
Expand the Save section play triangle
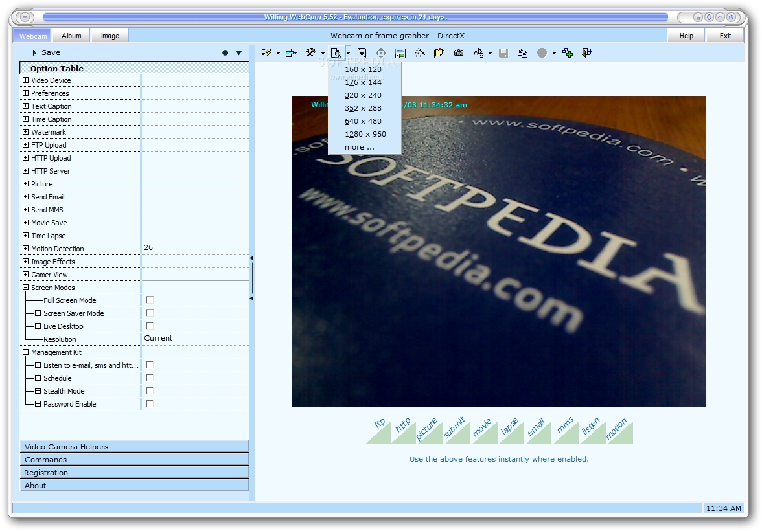coord(34,52)
